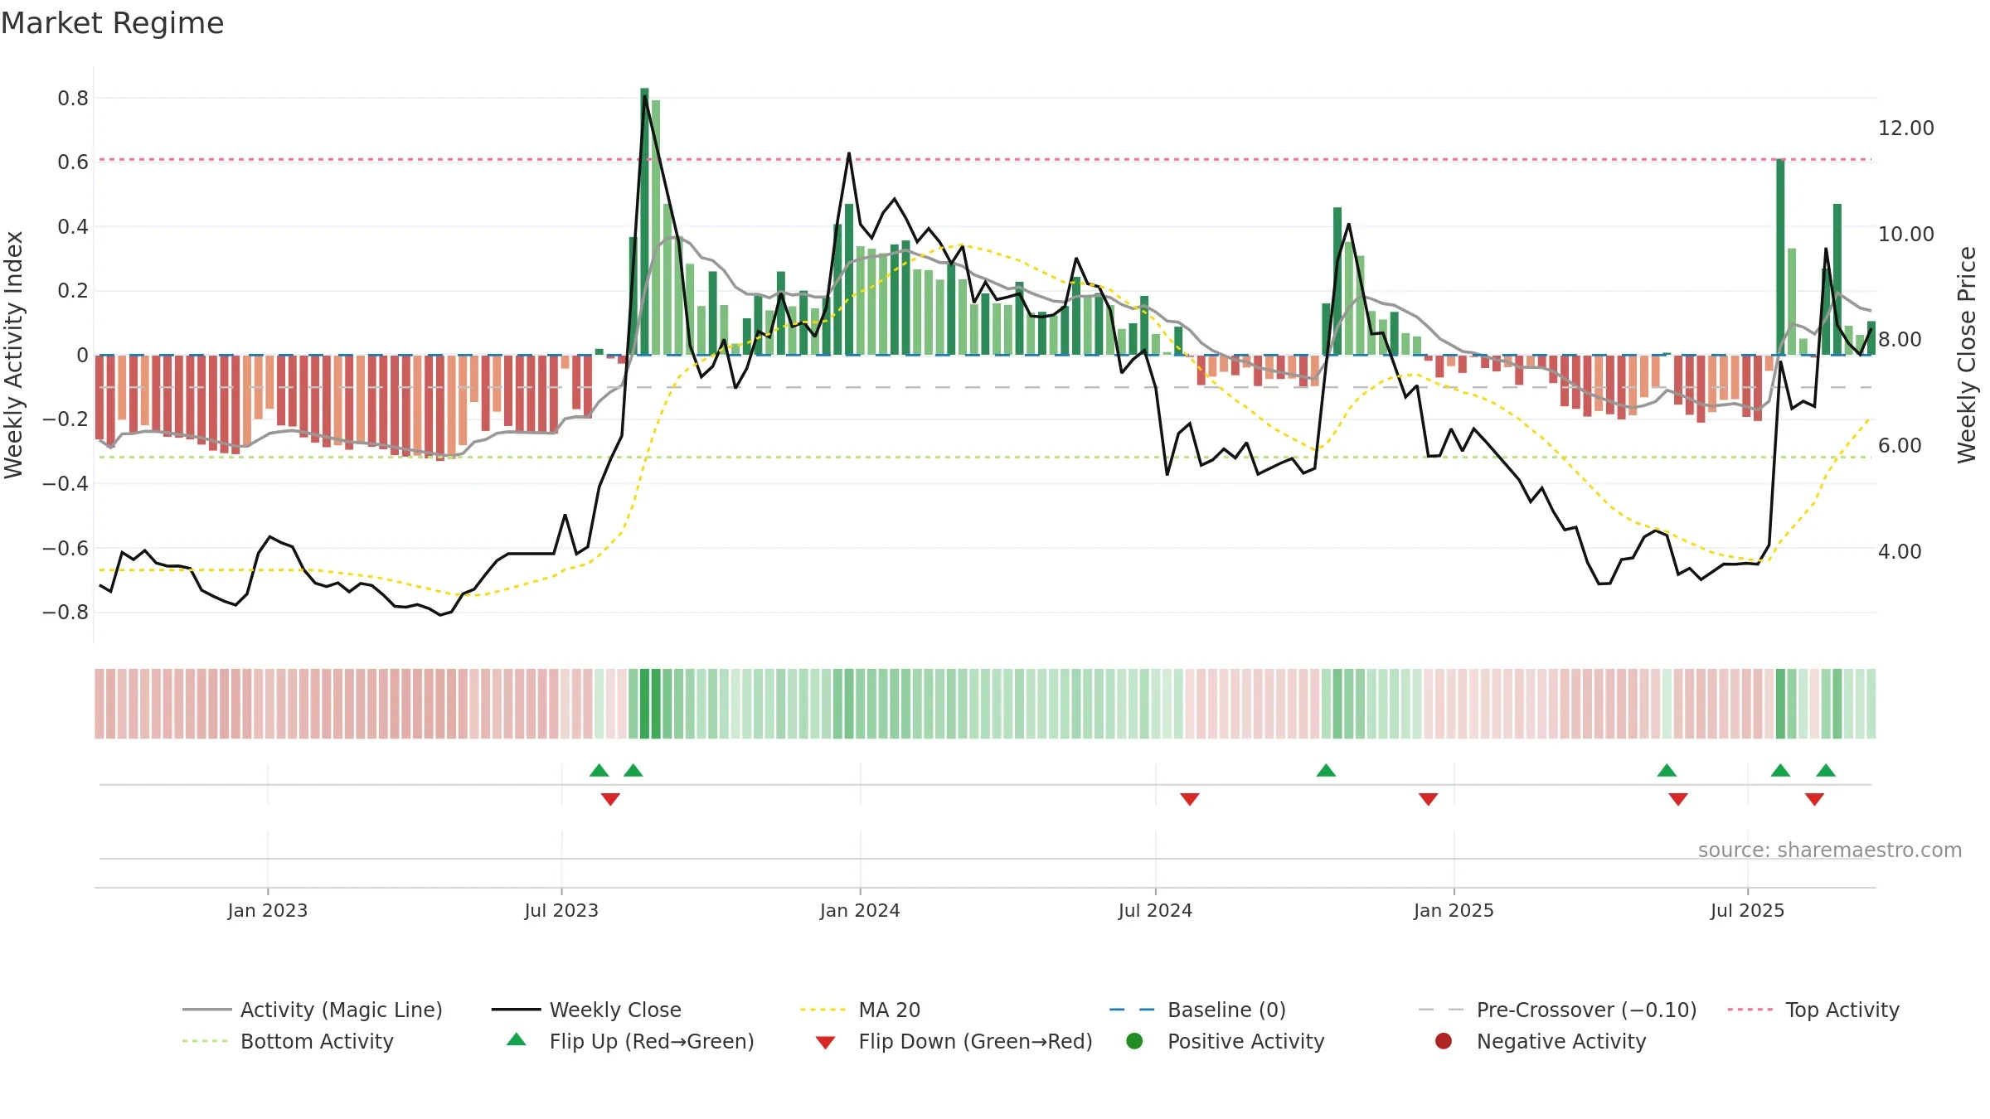
Task: Select last green flip-up marker in Aug 2025
Action: coord(1826,770)
